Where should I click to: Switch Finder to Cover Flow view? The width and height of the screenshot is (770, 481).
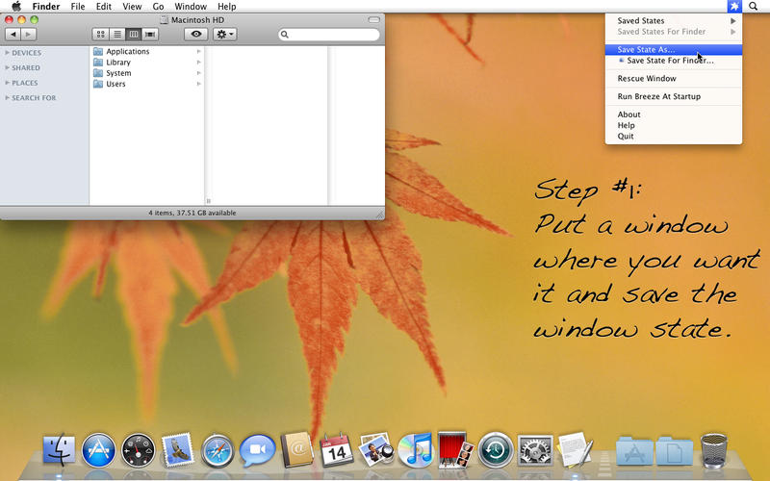click(150, 34)
